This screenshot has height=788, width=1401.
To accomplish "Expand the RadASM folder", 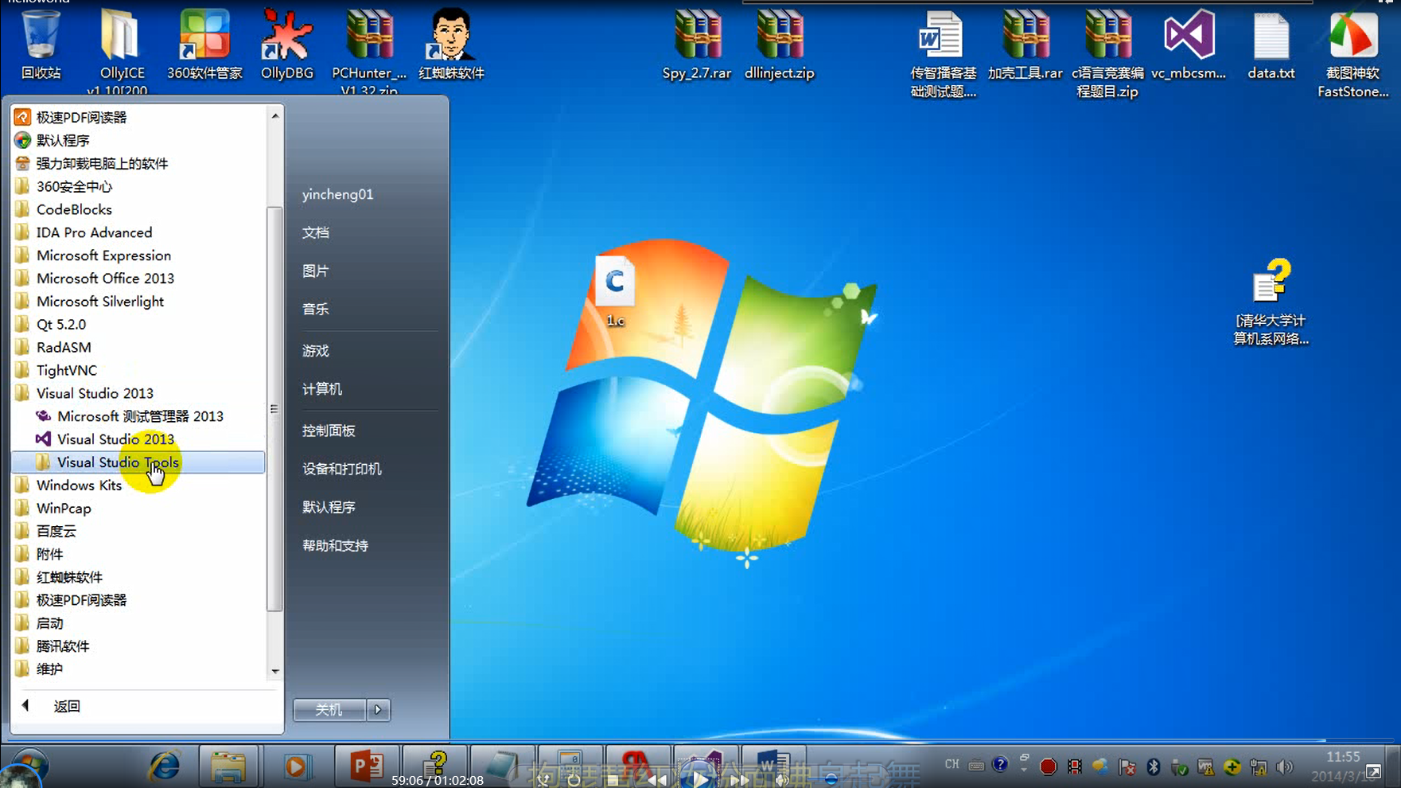I will coord(138,347).
